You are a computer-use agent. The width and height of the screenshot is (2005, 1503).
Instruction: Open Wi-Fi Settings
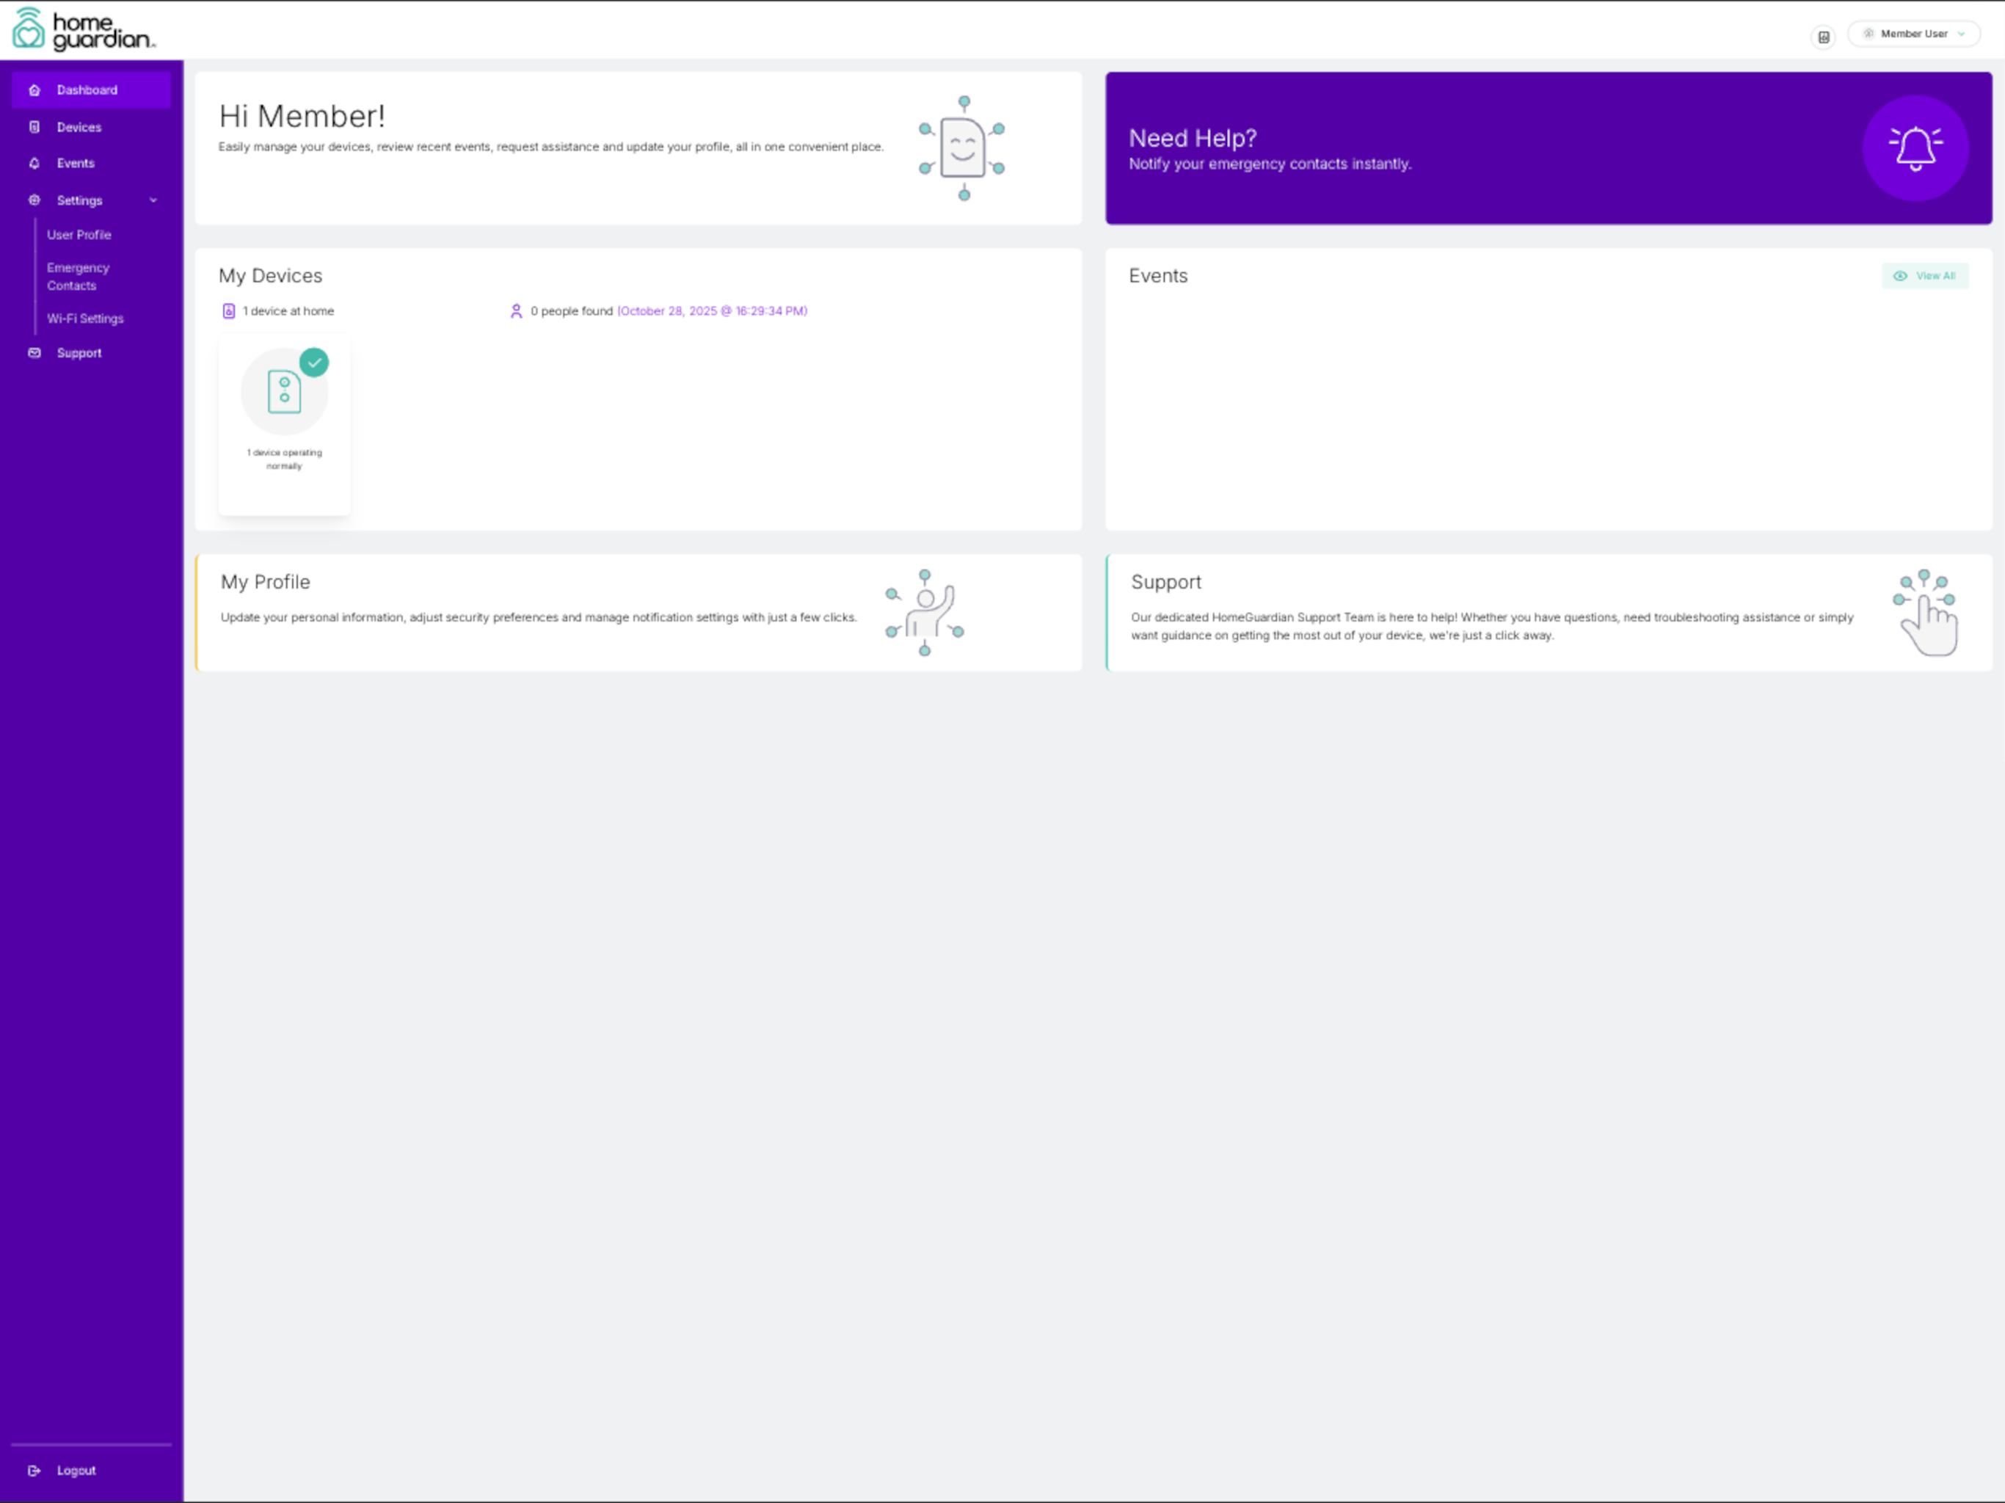pyautogui.click(x=85, y=319)
